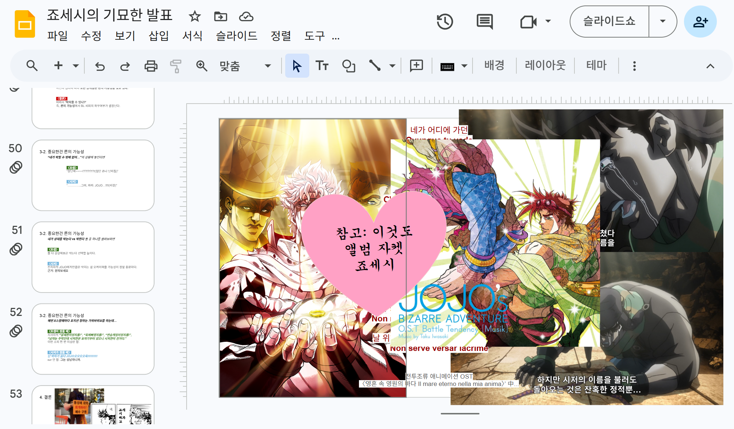Open the 슬라이드쇼 options dropdown arrow
The height and width of the screenshot is (429, 734).
click(x=663, y=21)
